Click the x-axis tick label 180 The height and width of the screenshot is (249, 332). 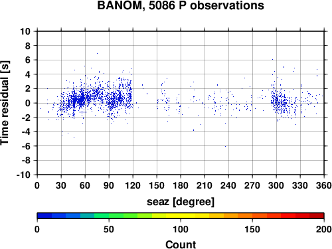[x=181, y=185]
